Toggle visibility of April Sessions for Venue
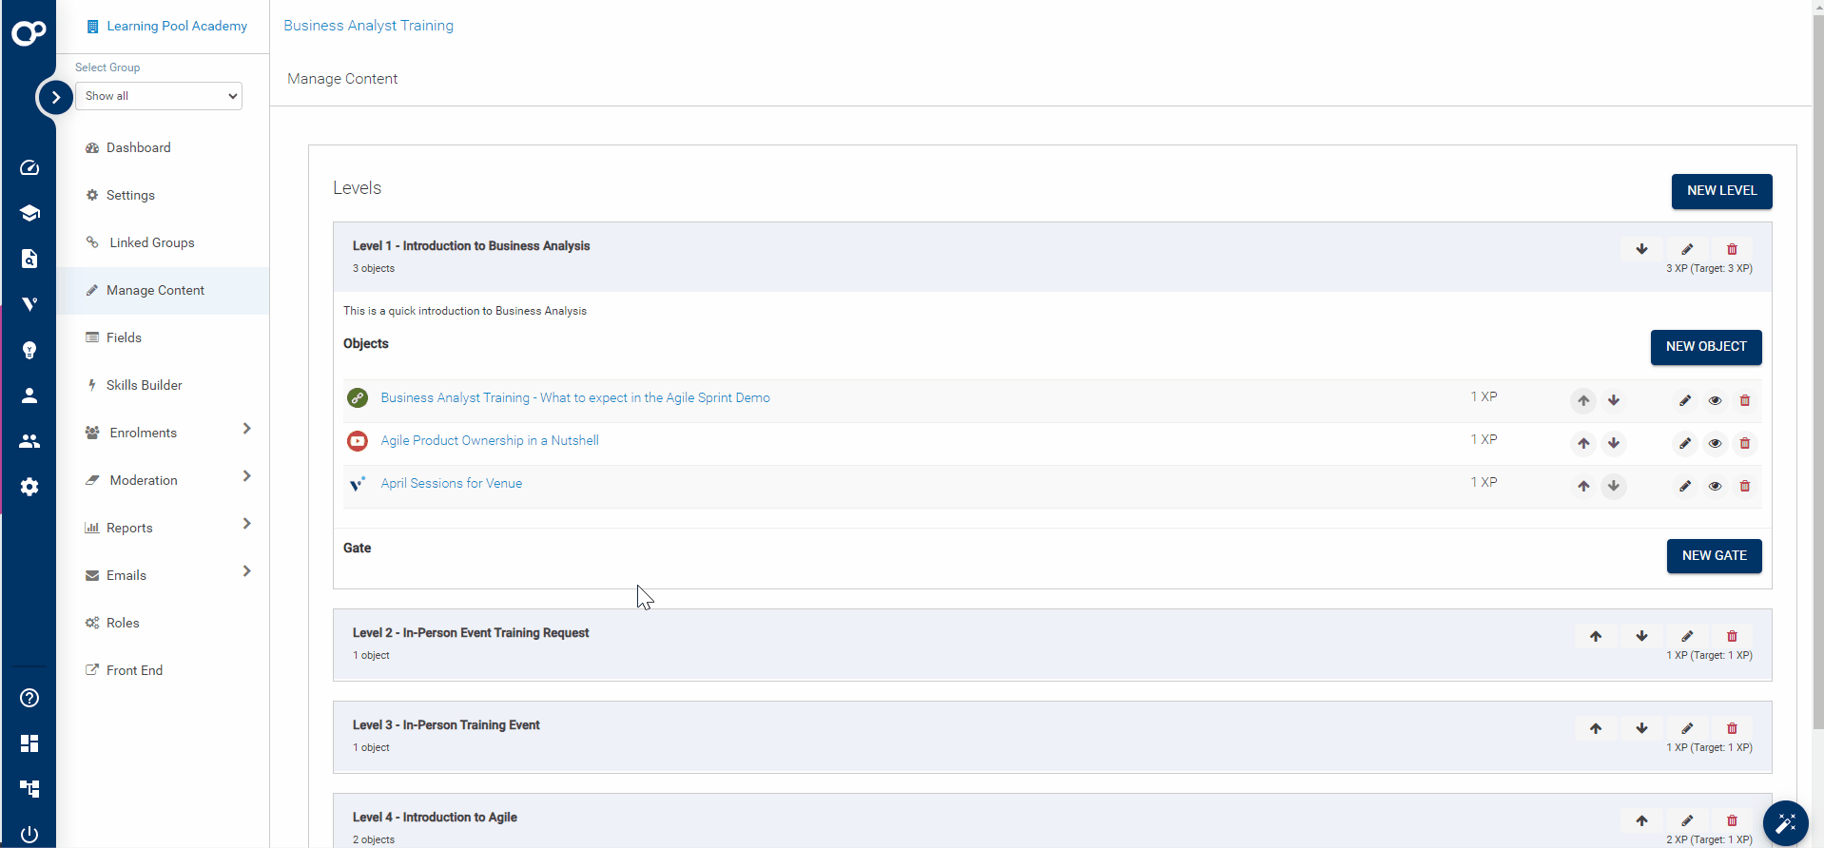 point(1715,486)
